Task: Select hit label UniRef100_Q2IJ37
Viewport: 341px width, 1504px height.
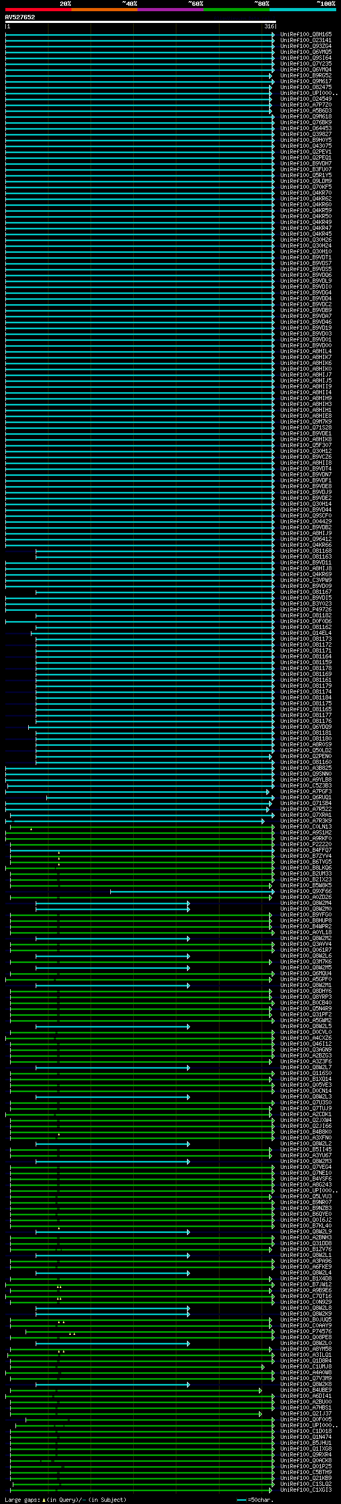Action: 306,1413
